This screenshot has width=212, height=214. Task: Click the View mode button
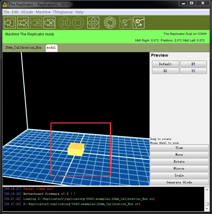point(179,148)
